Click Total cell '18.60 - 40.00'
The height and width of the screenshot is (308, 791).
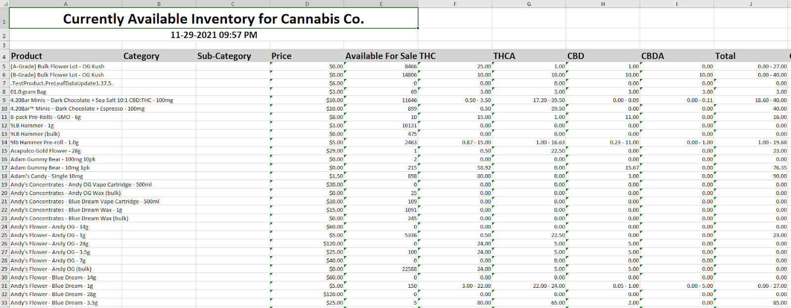coord(750,100)
